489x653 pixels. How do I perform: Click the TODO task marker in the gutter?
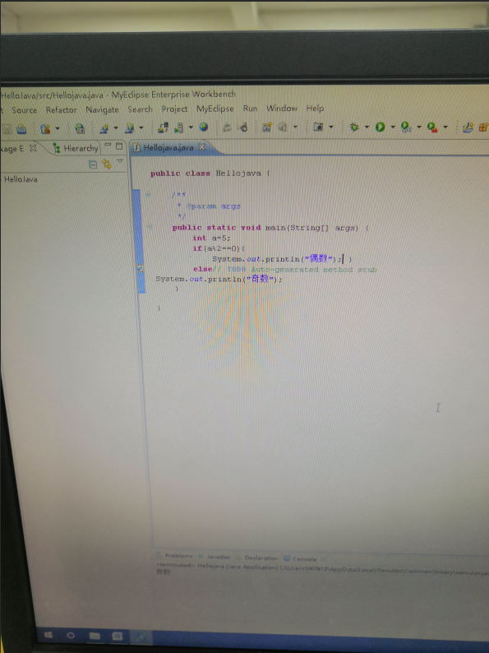pyautogui.click(x=140, y=269)
